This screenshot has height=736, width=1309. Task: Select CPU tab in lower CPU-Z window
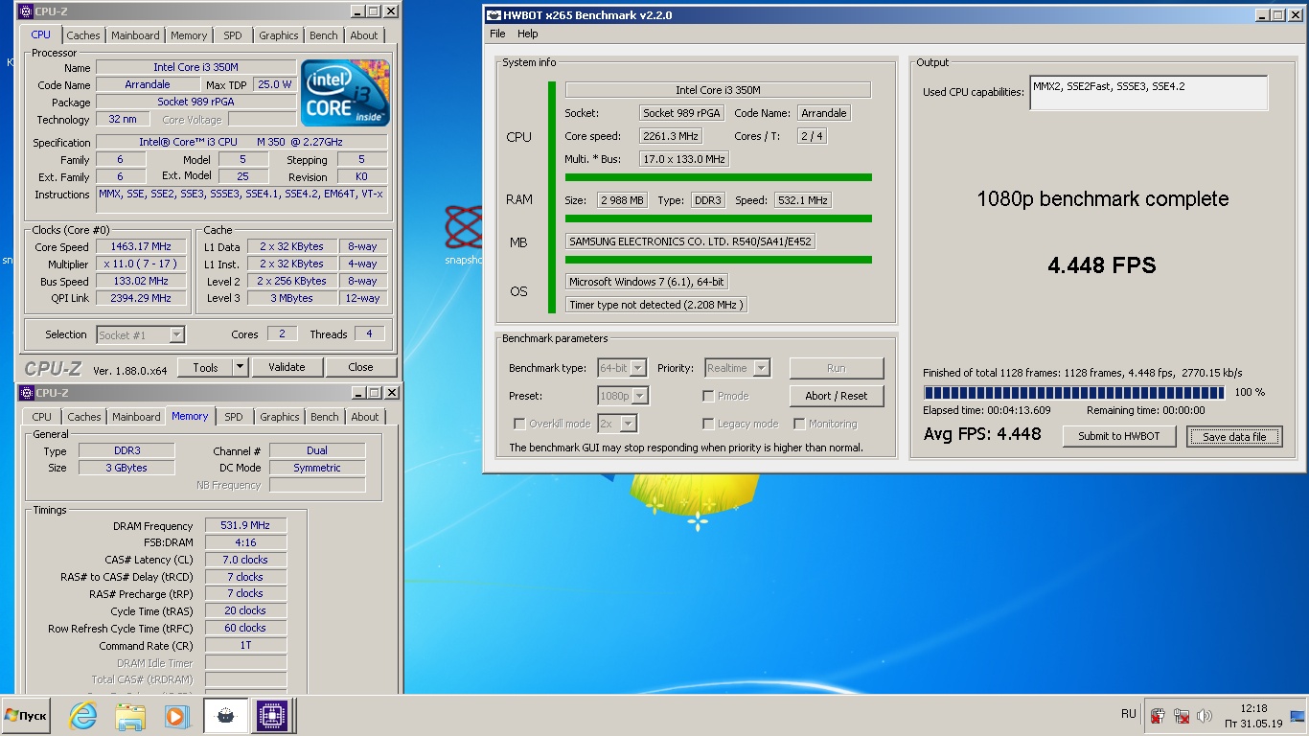(x=42, y=417)
